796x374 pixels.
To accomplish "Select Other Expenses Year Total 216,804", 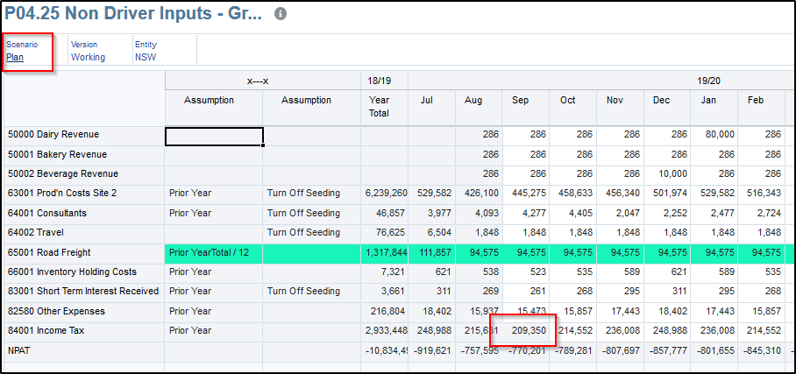I will (x=384, y=311).
